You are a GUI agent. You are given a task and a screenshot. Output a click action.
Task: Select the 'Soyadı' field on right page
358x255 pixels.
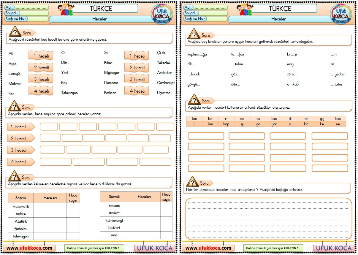(x=205, y=13)
